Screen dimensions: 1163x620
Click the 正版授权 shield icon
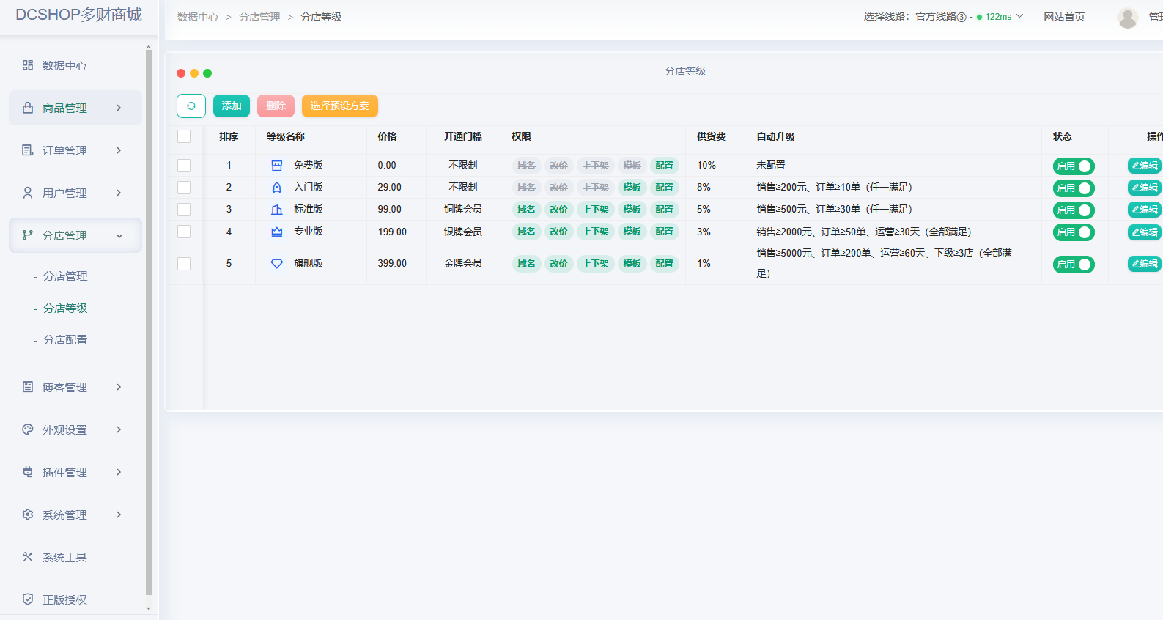click(28, 599)
